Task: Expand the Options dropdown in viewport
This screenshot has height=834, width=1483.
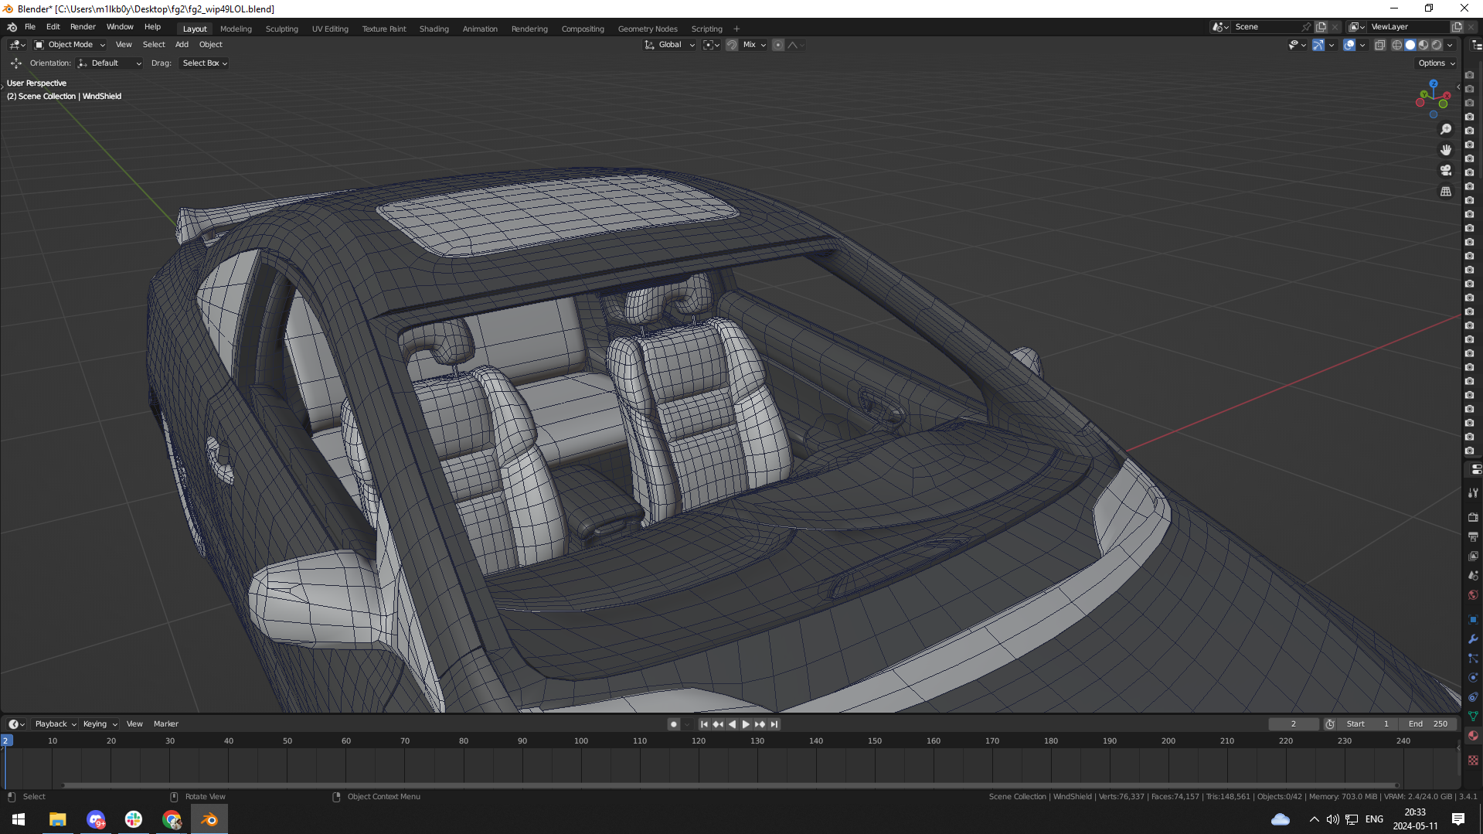Action: pos(1436,63)
